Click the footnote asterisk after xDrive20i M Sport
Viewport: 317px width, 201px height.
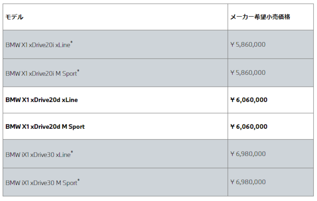coord(78,70)
